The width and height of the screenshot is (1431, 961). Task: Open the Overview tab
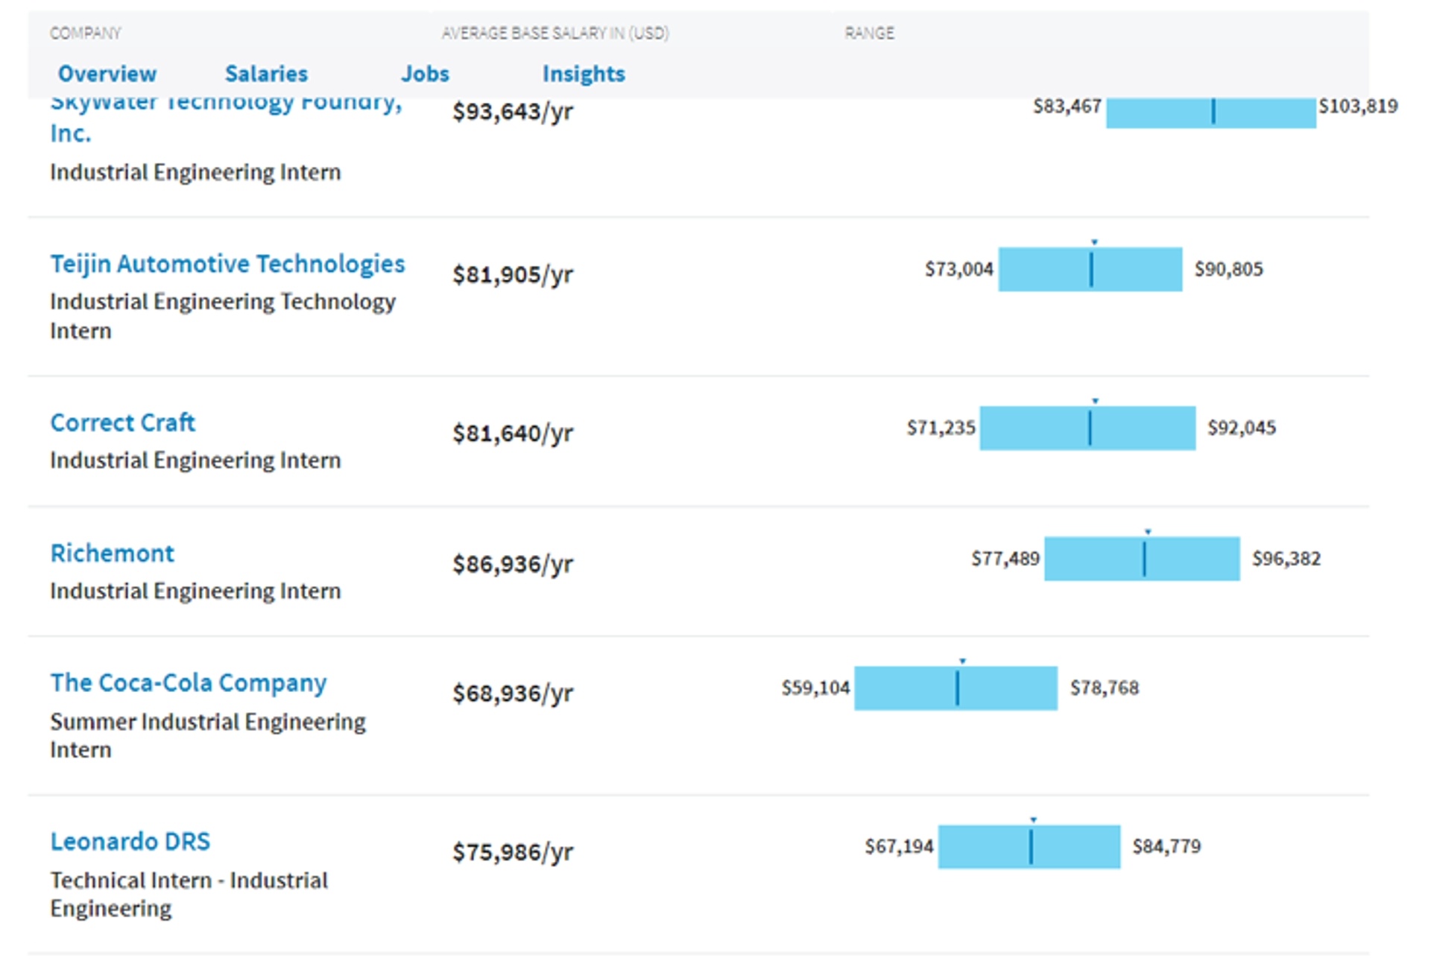coord(107,74)
